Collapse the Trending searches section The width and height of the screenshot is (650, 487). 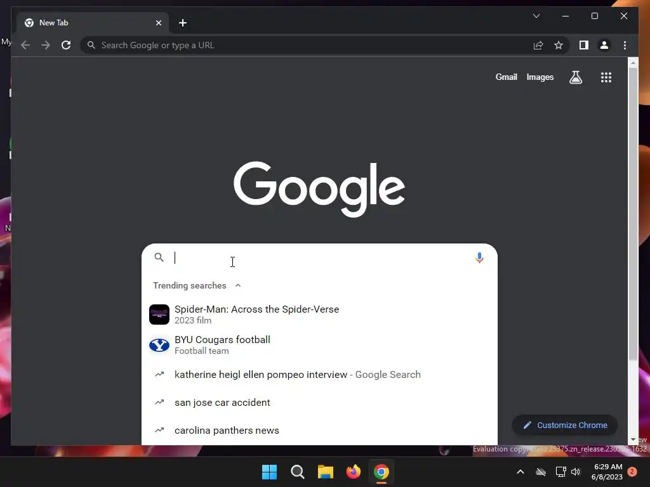coord(238,285)
